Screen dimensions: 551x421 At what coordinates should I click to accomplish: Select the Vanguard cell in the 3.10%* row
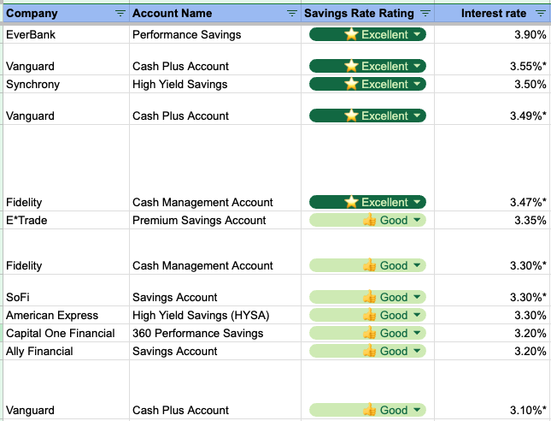(x=66, y=389)
